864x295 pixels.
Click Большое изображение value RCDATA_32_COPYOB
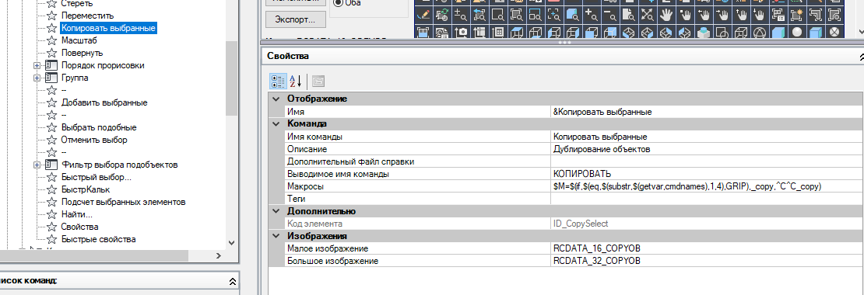click(707, 261)
